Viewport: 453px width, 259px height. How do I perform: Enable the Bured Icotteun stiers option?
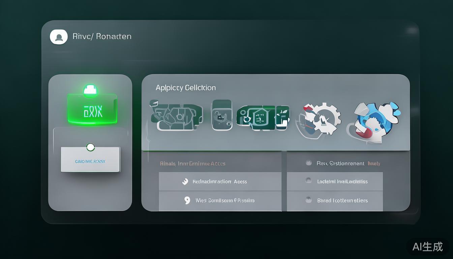coord(308,200)
